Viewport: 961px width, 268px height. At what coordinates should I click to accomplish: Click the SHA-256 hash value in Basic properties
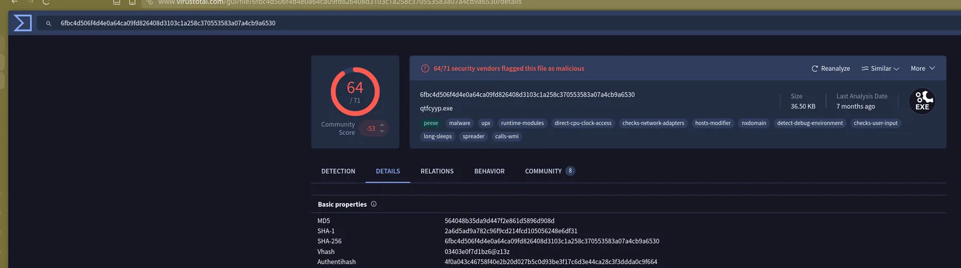click(x=552, y=241)
